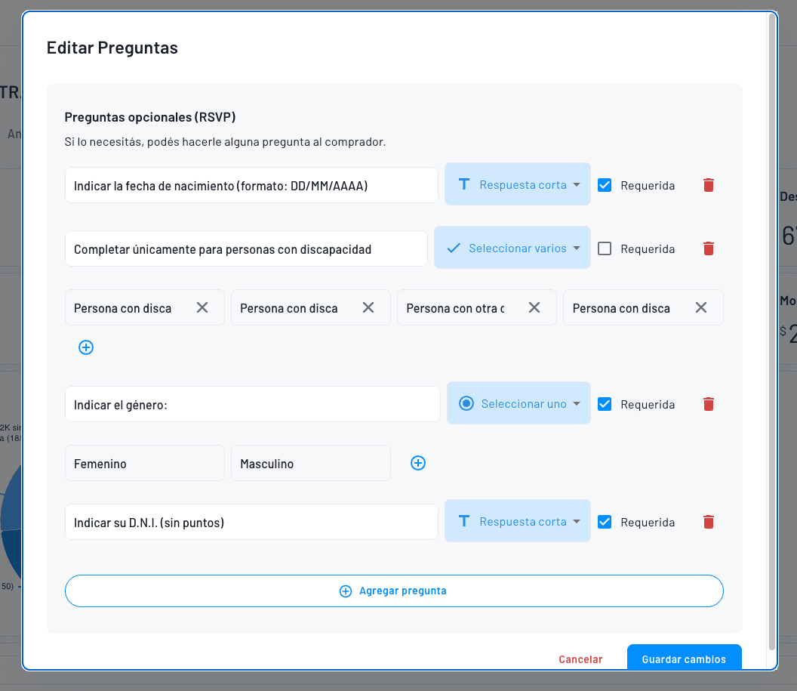Viewport: 797px width, 691px height.
Task: Click the 'Indicar el género' question input
Action: [252, 403]
